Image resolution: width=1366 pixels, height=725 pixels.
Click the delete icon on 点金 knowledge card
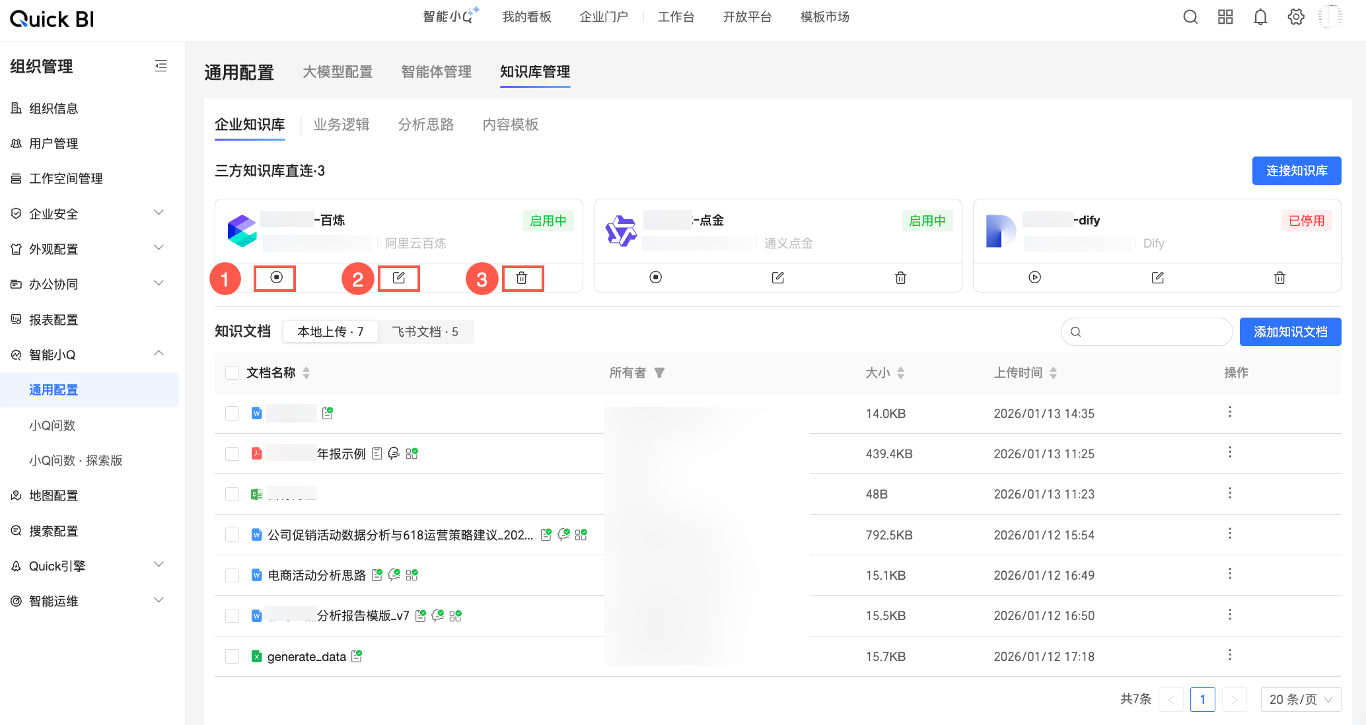click(900, 278)
